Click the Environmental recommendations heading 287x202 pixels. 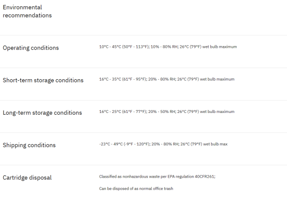point(27,12)
